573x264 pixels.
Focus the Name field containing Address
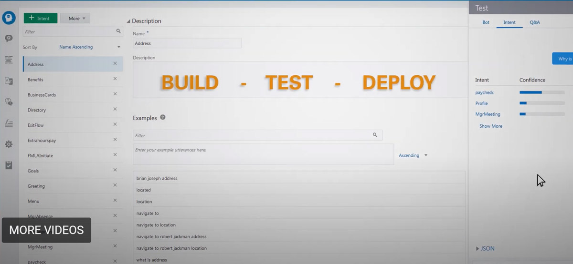[187, 43]
